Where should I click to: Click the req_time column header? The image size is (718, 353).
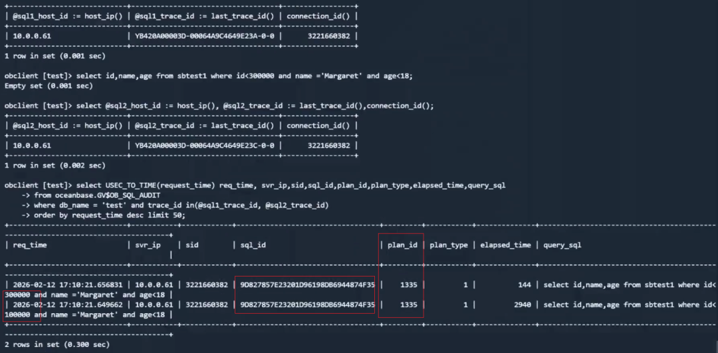[x=30, y=245]
